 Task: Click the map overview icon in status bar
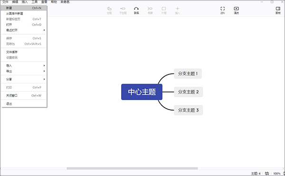click(x=266, y=174)
